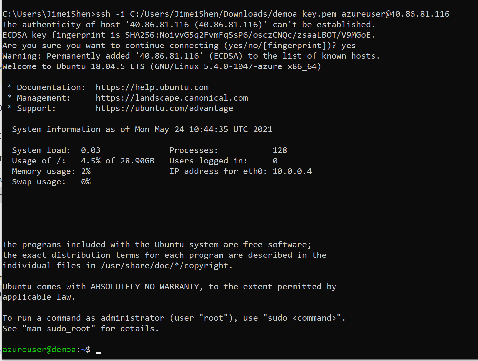Click the https://ubuntu.com/advantage support link
The width and height of the screenshot is (478, 361).
coord(164,108)
